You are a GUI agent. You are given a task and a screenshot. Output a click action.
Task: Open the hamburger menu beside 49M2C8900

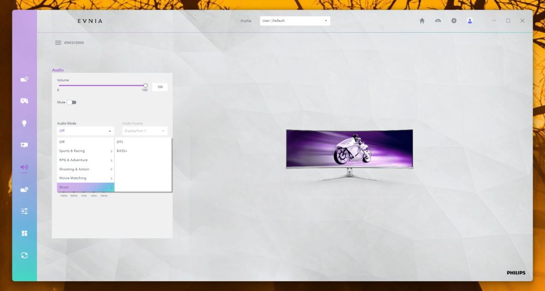tap(58, 42)
